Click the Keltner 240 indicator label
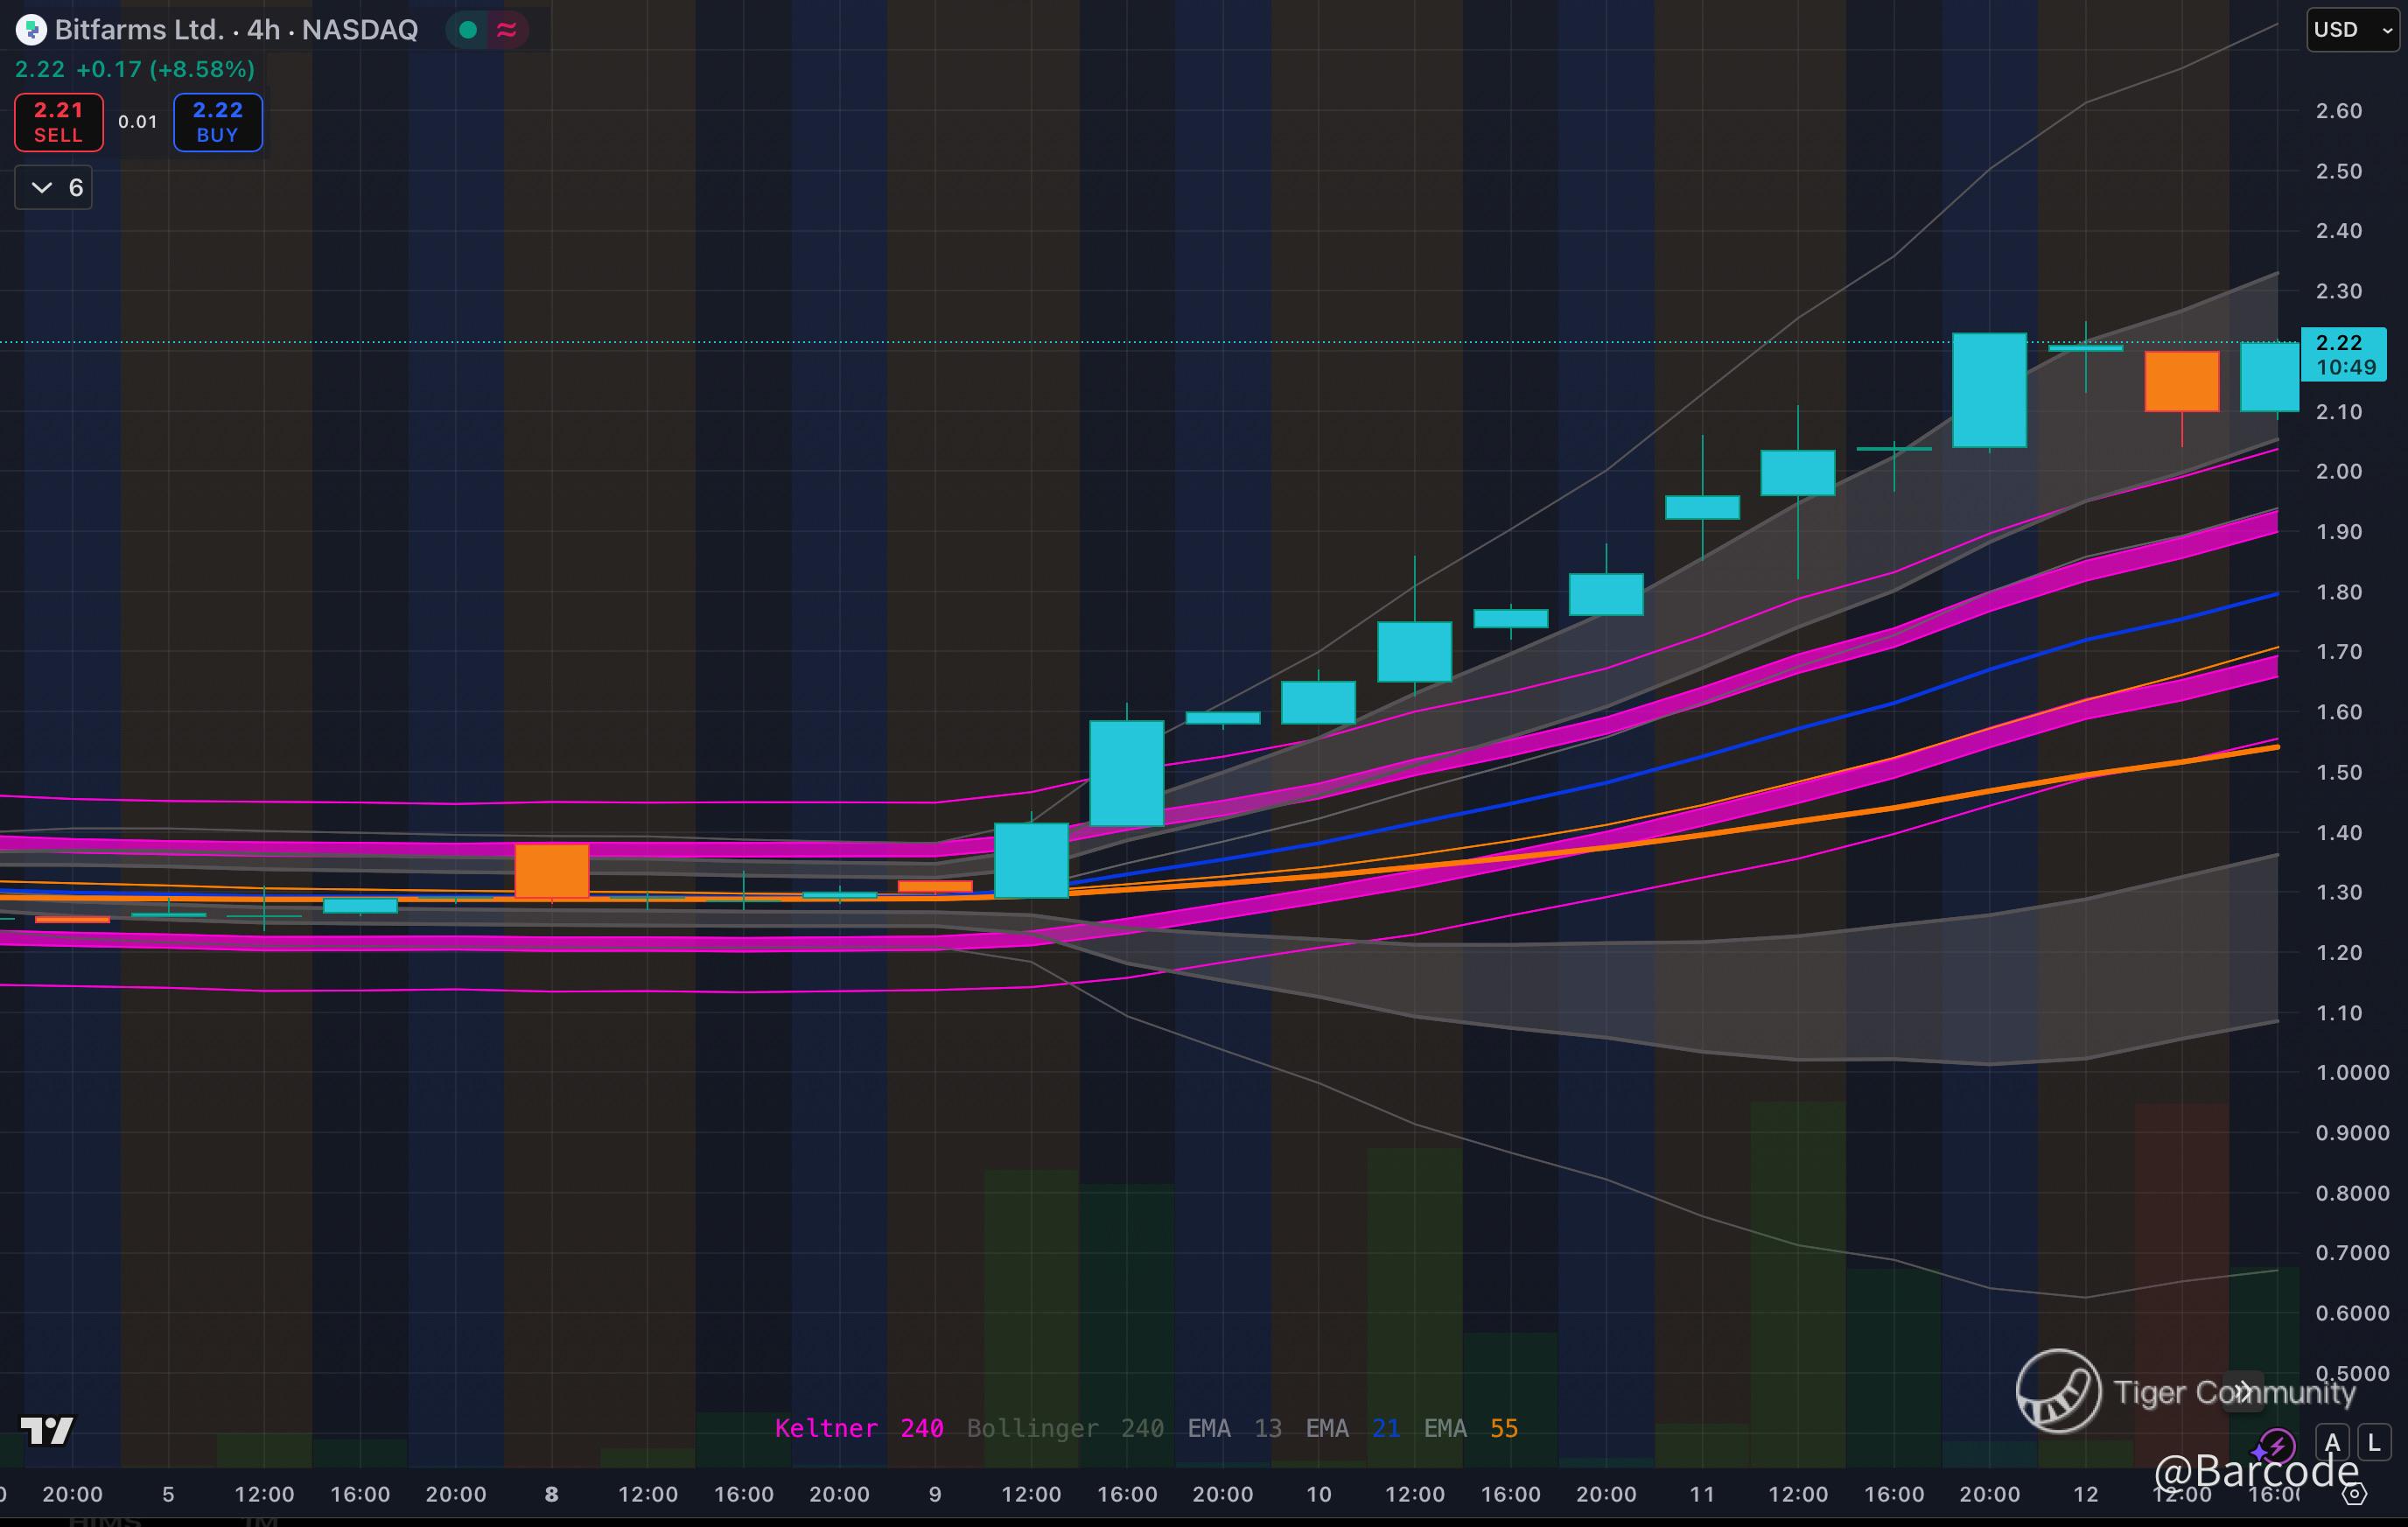 tap(858, 1428)
